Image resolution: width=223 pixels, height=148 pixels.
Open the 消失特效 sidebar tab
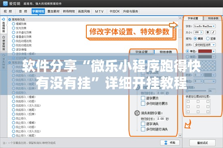(4, 61)
